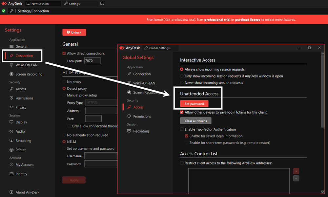328x197 pixels.
Task: Open the New Session tab
Action: point(43,4)
